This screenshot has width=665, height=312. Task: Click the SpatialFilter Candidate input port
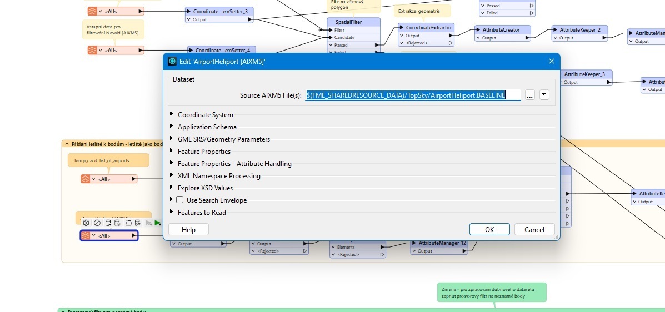click(x=331, y=37)
